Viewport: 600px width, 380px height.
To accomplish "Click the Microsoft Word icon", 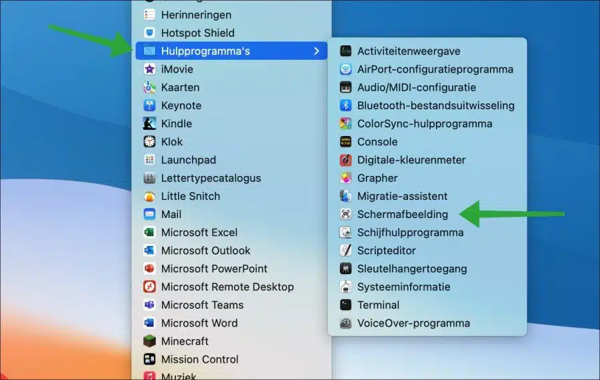I will 149,323.
